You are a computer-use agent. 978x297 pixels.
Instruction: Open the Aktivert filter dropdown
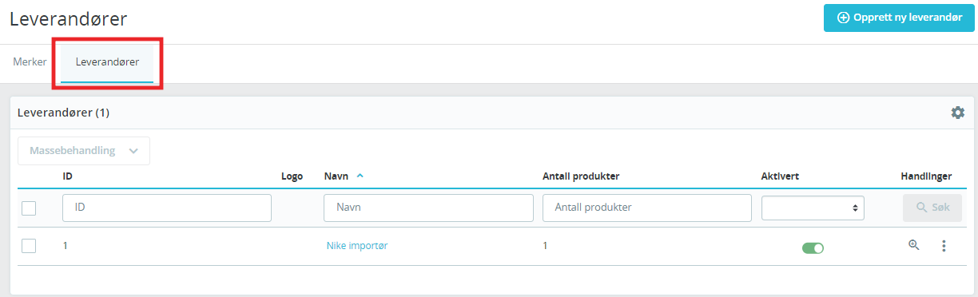click(813, 208)
